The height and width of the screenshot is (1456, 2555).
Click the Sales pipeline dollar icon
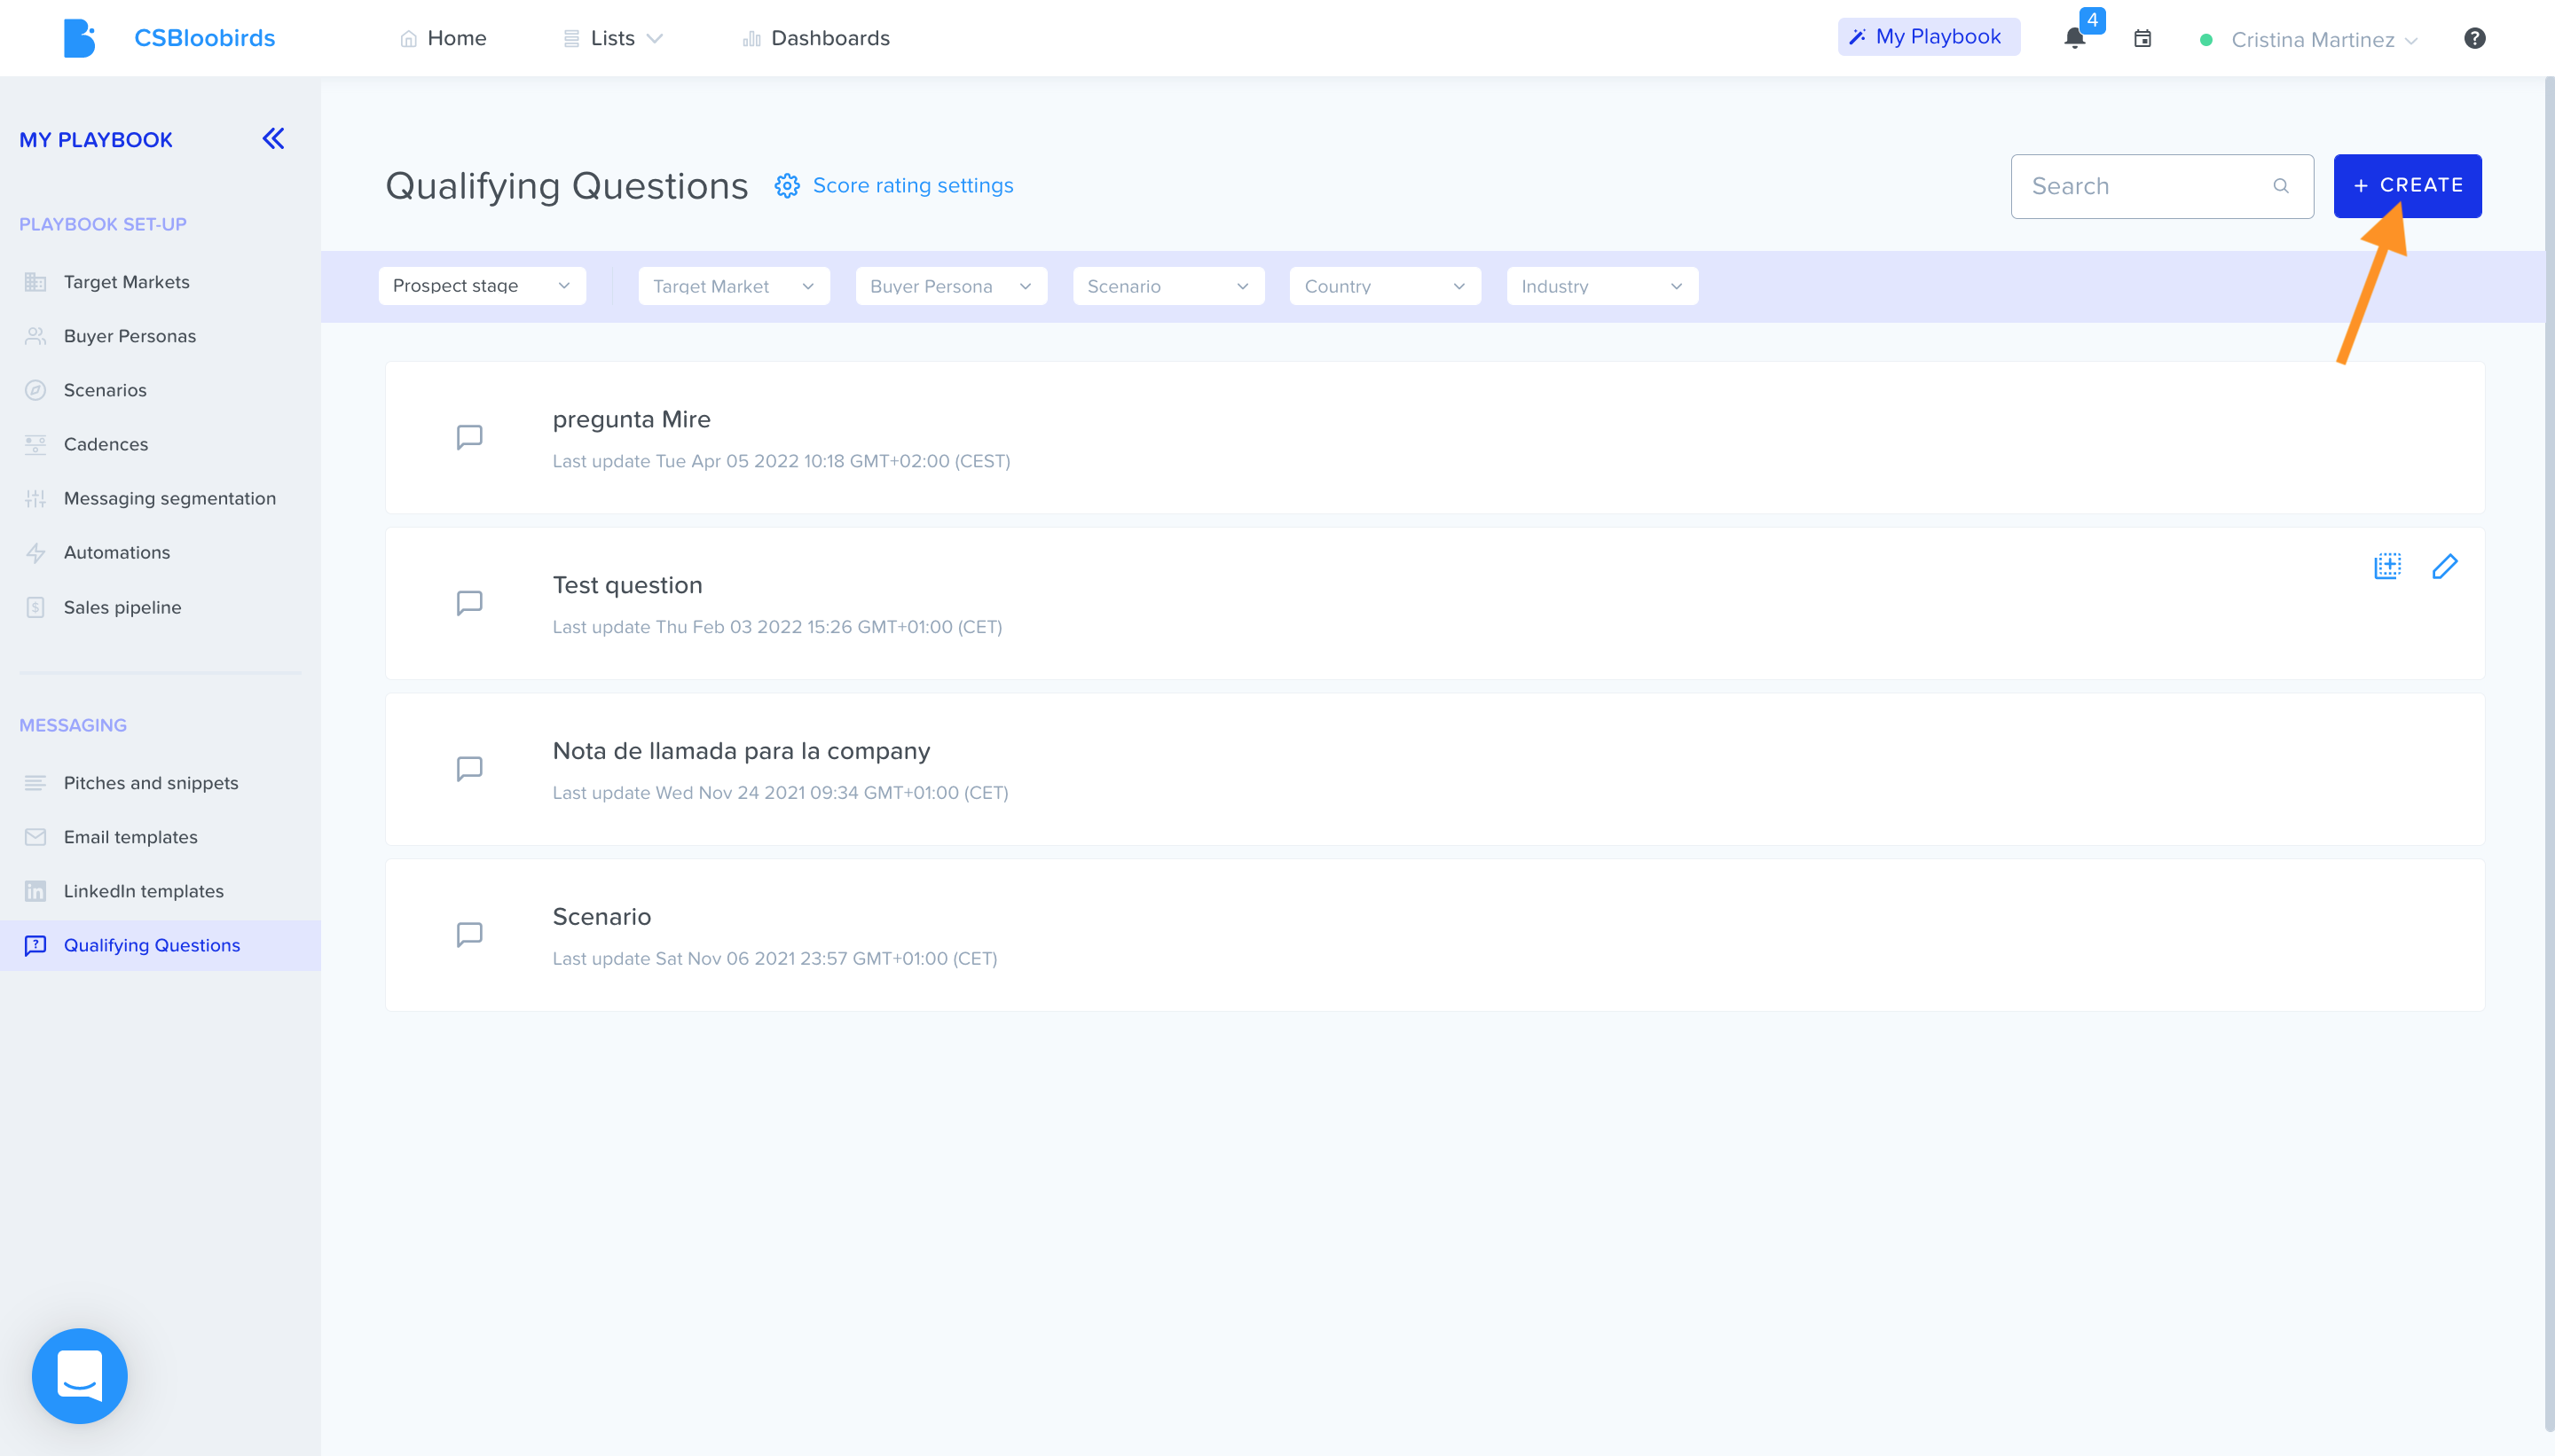pyautogui.click(x=35, y=607)
